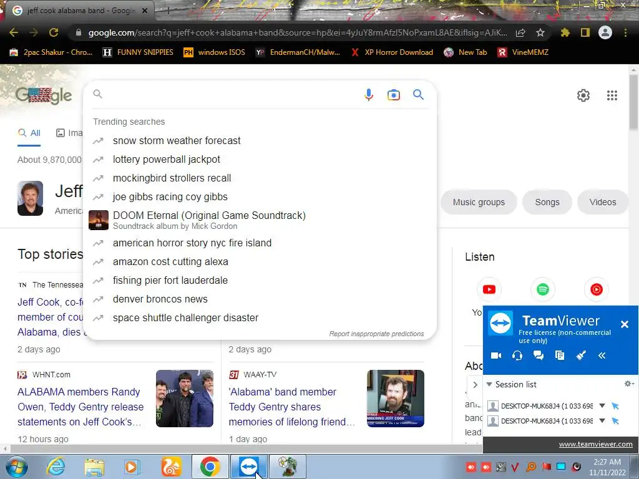The height and width of the screenshot is (479, 639).
Task: Open the Spotify listen icon
Action: click(x=542, y=289)
